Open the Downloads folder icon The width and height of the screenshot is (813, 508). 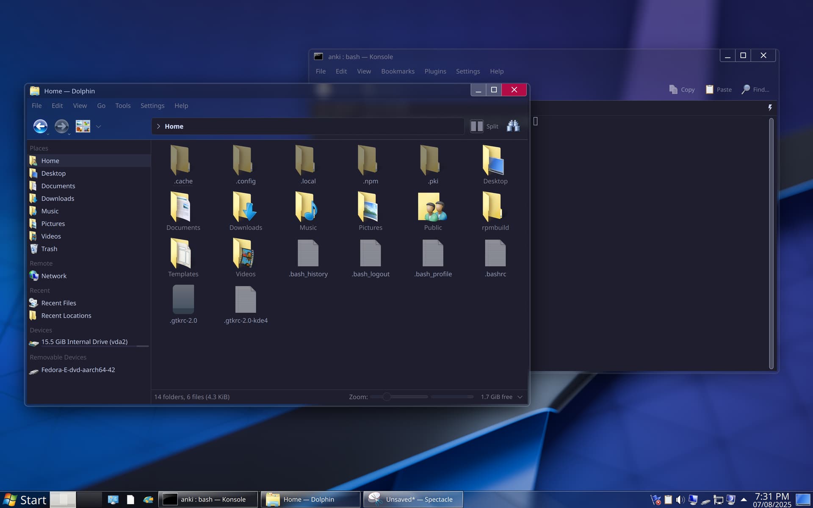tap(245, 207)
